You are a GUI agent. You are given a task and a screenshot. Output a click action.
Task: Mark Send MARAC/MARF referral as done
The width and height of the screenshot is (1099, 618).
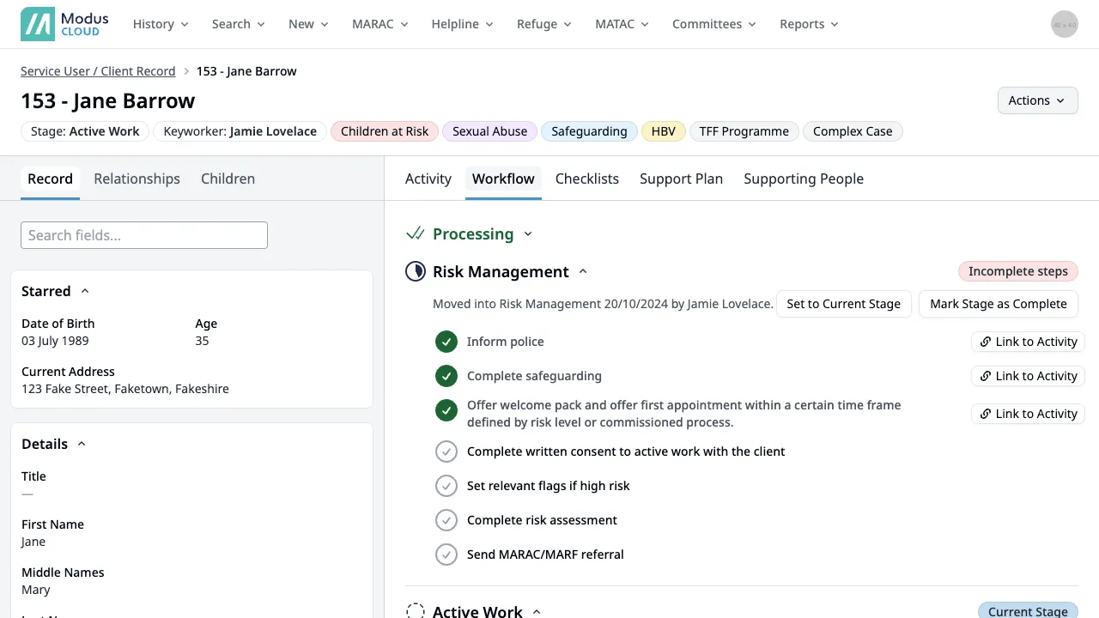point(446,554)
